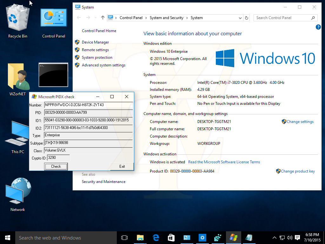Select the command prompt shortcut on desktop
The height and width of the screenshot is (244, 325).
53,75
